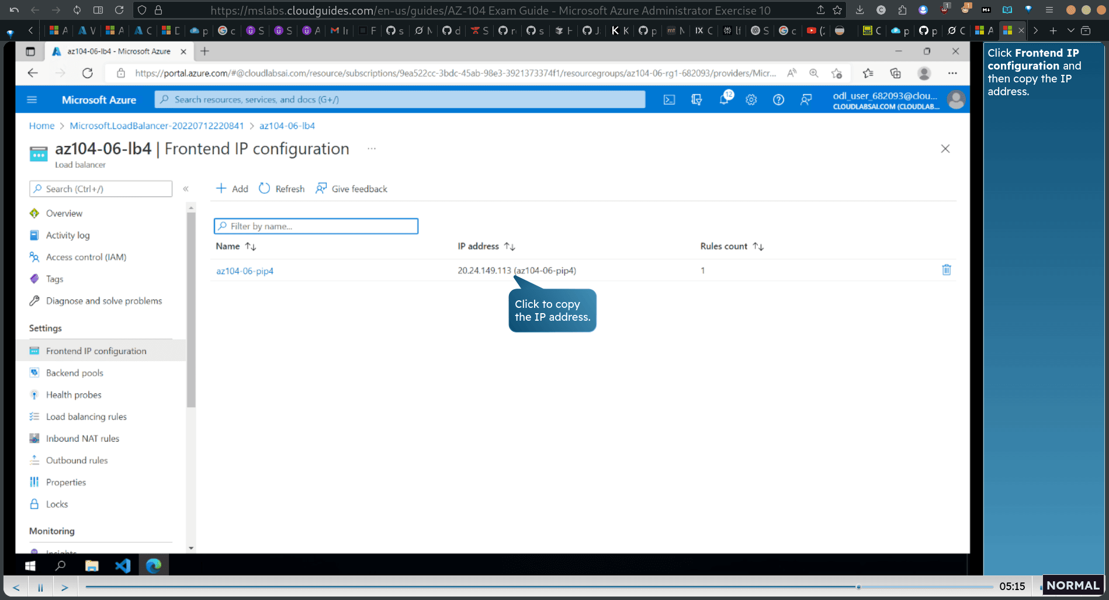Open Edge settings and more menu
The height and width of the screenshot is (600, 1109).
click(952, 73)
